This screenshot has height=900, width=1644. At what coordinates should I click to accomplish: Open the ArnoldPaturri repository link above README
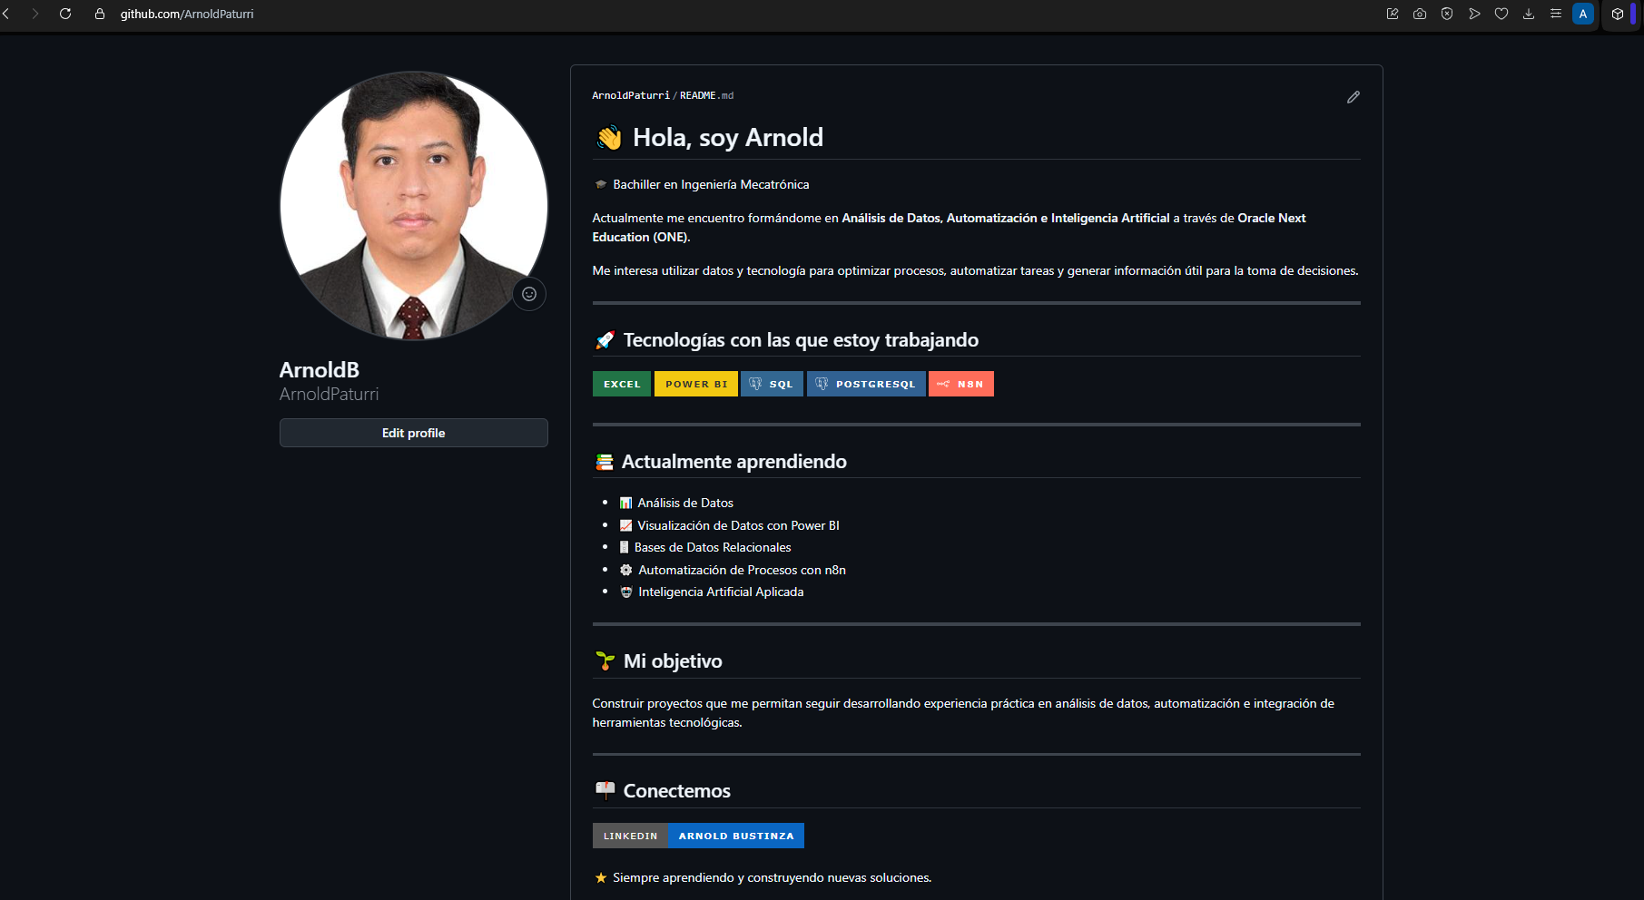point(631,95)
